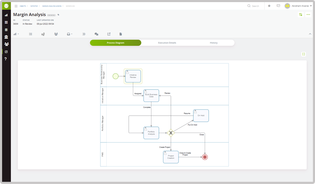This screenshot has width=315, height=184.
Task: Open the help question mark in sidebar
Action: pyautogui.click(x=6, y=59)
